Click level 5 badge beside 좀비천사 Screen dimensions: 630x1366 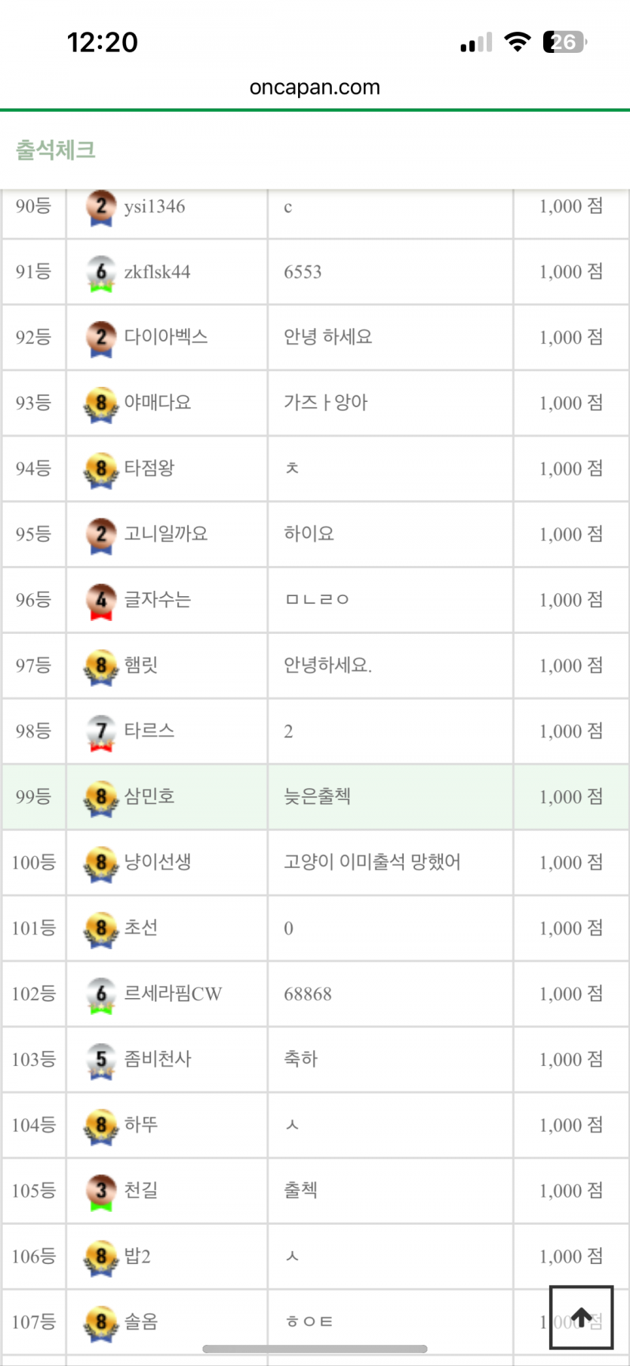click(x=101, y=1060)
